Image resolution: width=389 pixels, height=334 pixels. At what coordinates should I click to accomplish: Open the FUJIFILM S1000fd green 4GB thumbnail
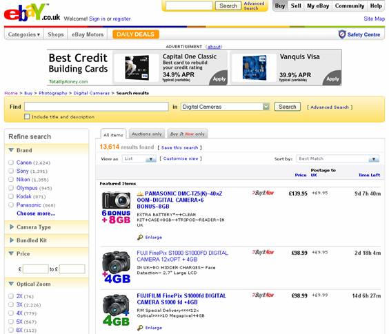click(x=116, y=310)
